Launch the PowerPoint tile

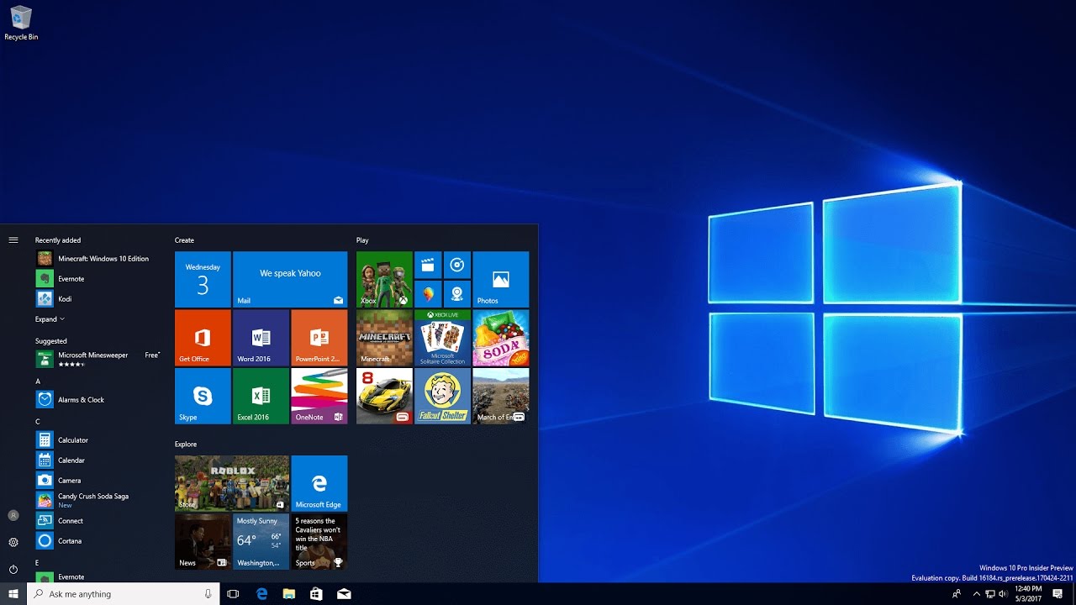[319, 338]
